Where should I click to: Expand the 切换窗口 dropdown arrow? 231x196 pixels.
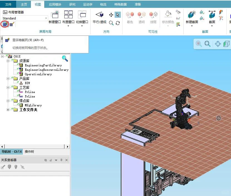pos(82,26)
